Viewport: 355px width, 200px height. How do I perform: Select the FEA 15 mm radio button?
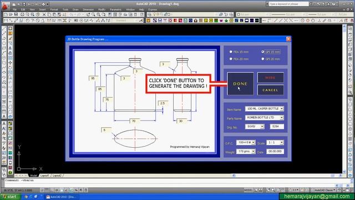pyautogui.click(x=231, y=52)
